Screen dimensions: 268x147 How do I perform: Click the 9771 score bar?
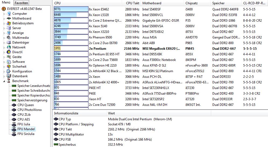click(71, 9)
